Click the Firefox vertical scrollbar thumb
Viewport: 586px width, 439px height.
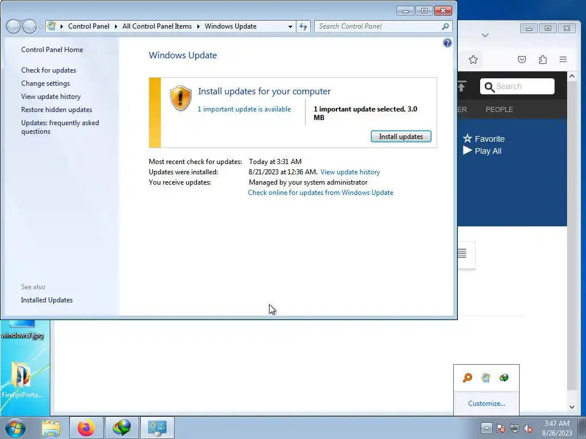(572, 236)
